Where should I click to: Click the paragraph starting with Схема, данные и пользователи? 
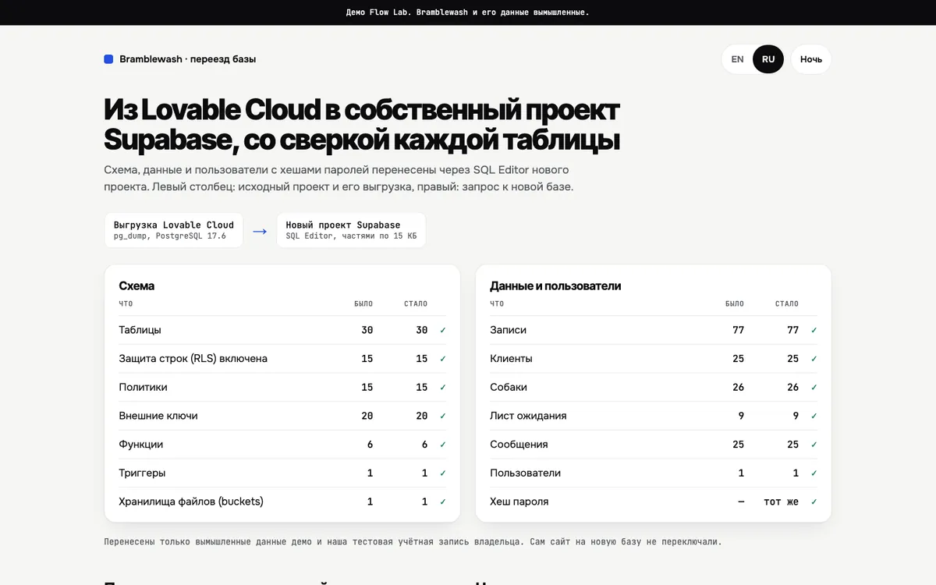(339, 179)
